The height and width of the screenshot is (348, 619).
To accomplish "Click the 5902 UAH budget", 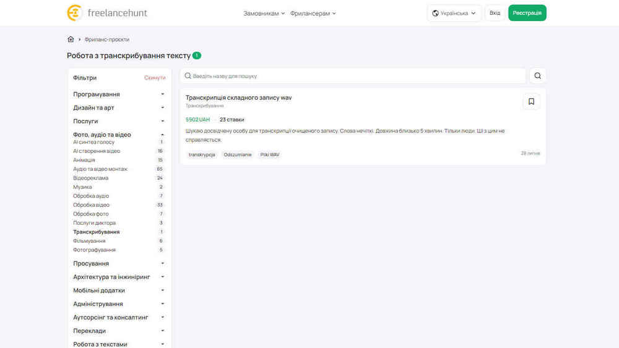I will pos(198,120).
